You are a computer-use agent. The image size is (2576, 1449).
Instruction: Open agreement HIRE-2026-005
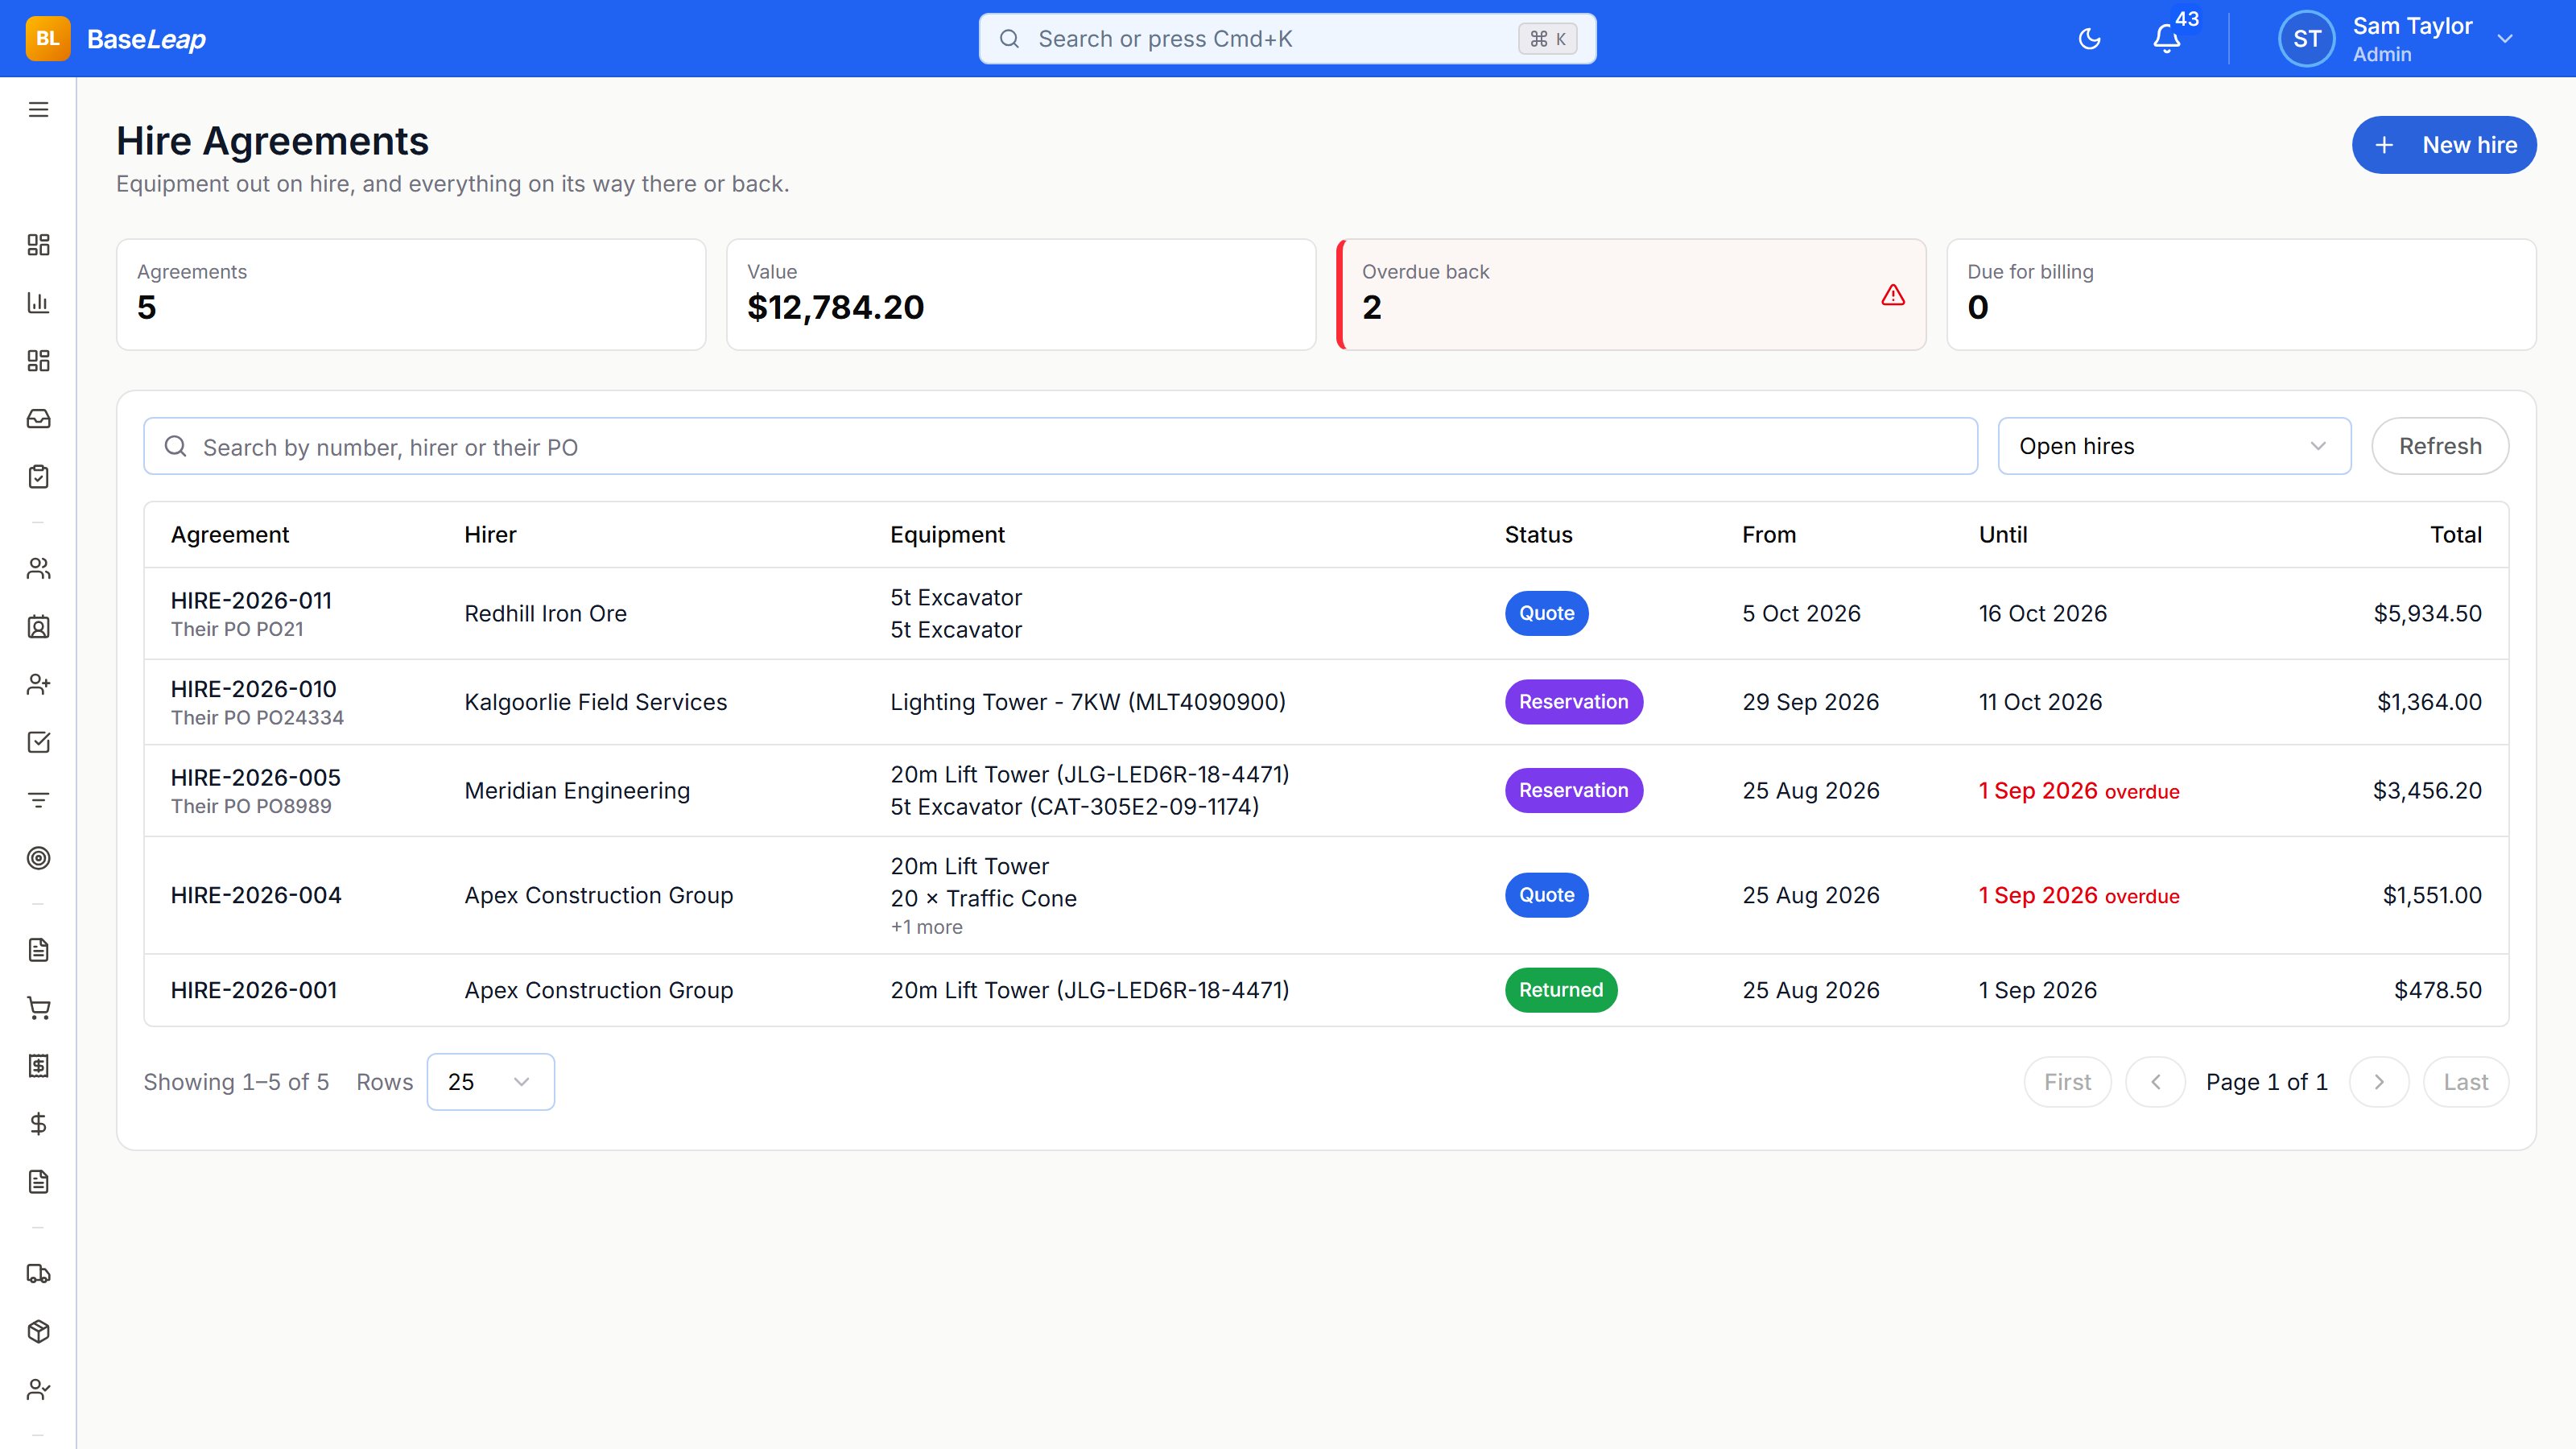(256, 778)
